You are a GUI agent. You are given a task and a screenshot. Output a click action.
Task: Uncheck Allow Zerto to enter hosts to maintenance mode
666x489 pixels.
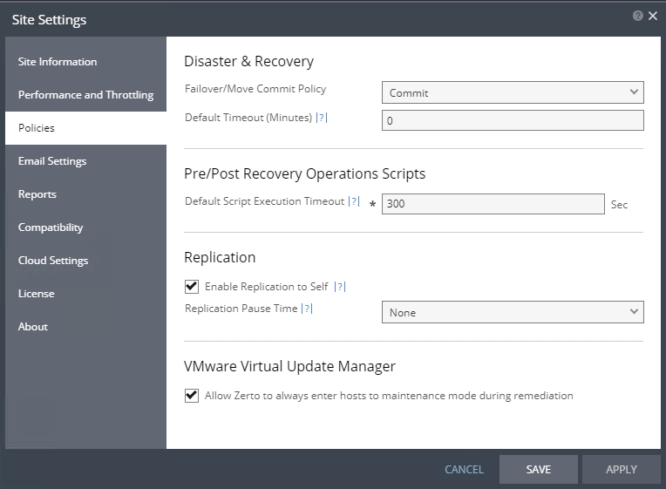pos(192,396)
